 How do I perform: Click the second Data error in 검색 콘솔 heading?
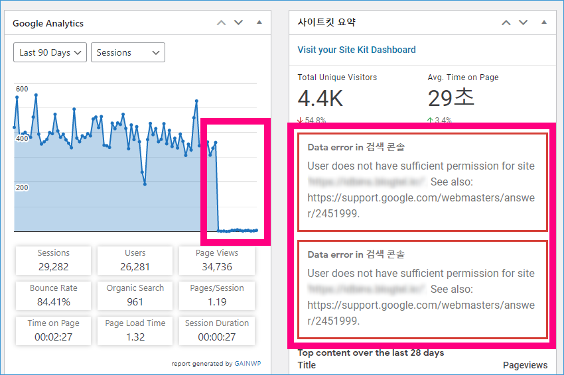pyautogui.click(x=356, y=254)
